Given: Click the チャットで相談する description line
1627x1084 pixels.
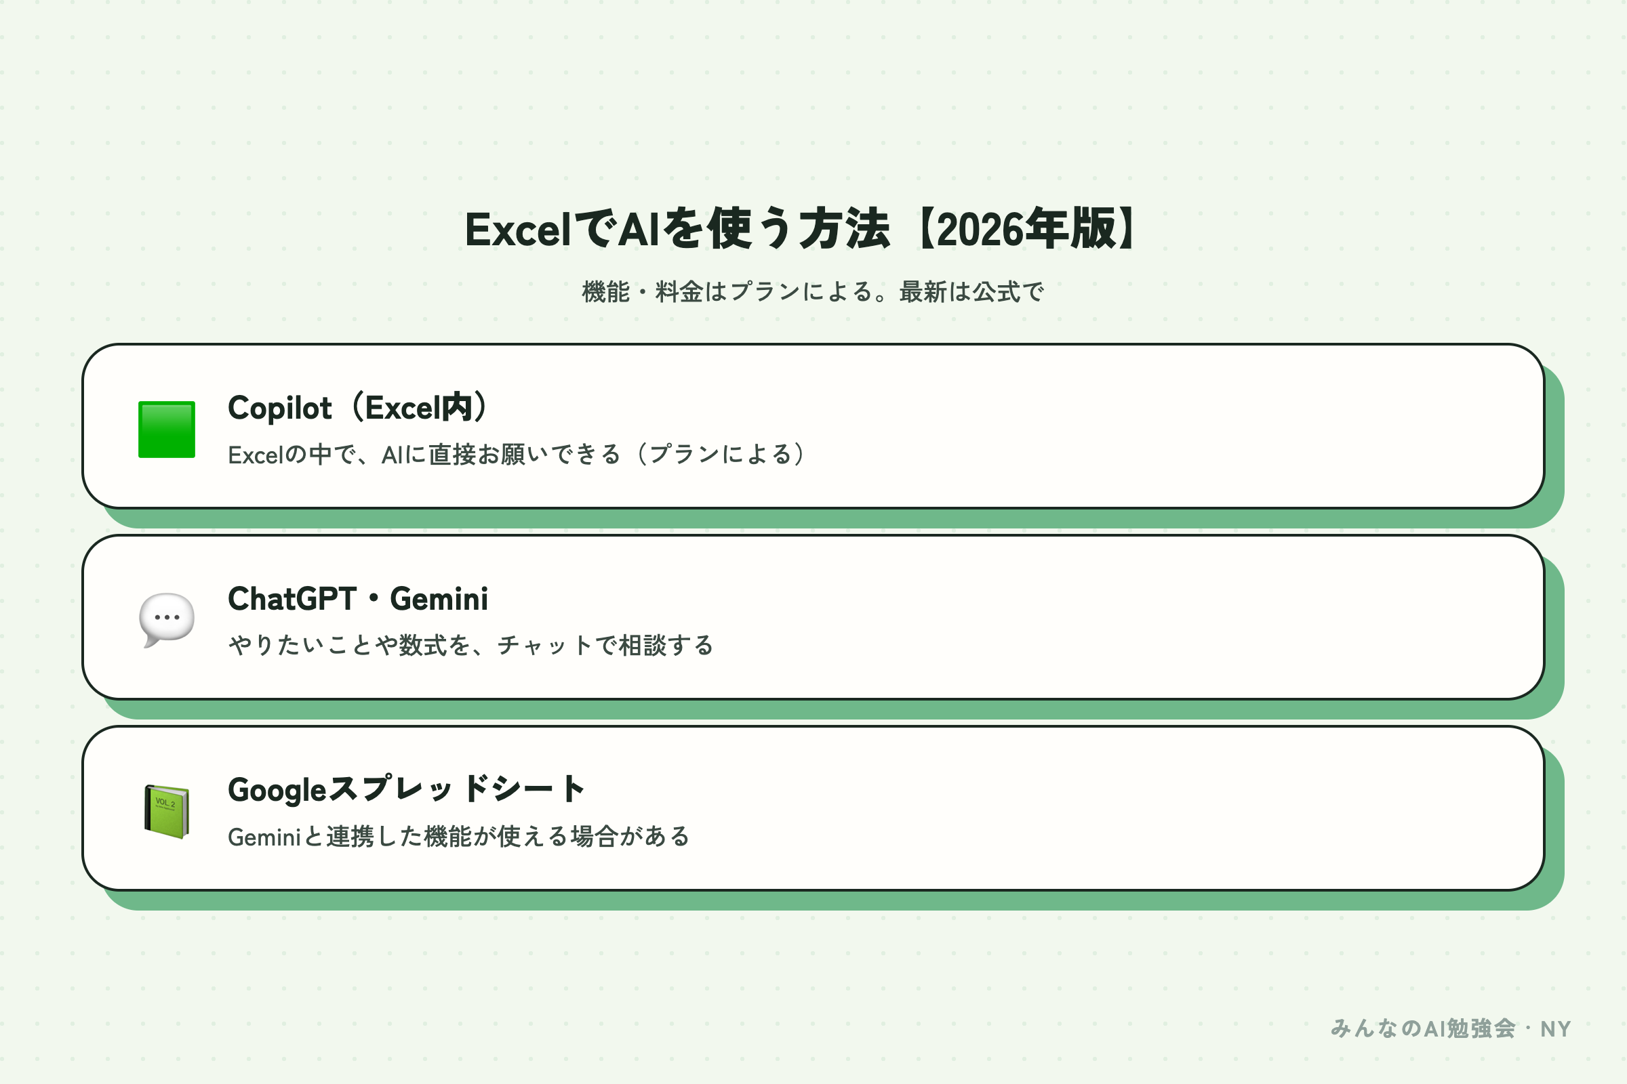Looking at the screenshot, I should point(470,645).
